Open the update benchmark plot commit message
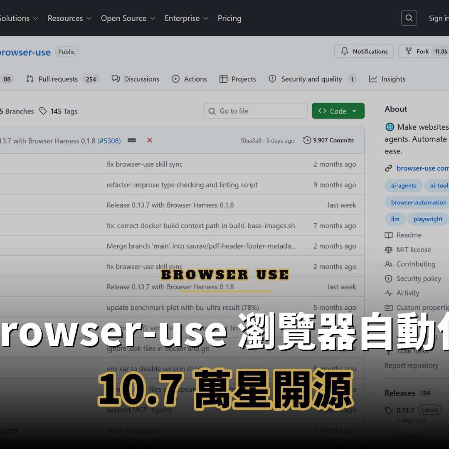The image size is (449, 449). point(183,308)
